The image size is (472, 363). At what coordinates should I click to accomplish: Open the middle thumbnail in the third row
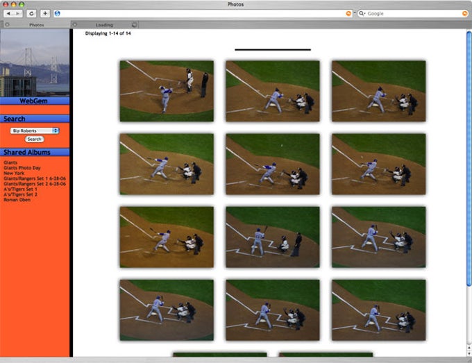(x=273, y=237)
